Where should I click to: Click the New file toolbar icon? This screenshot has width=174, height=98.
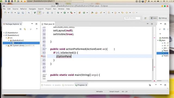coord(5,13)
